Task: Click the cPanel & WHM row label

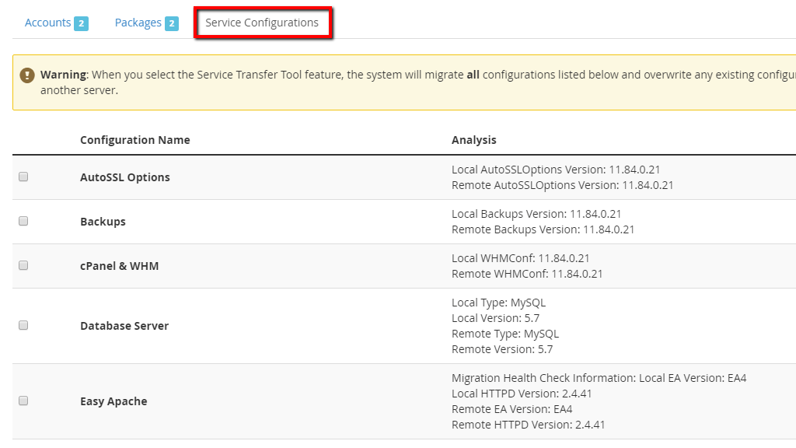Action: (119, 266)
